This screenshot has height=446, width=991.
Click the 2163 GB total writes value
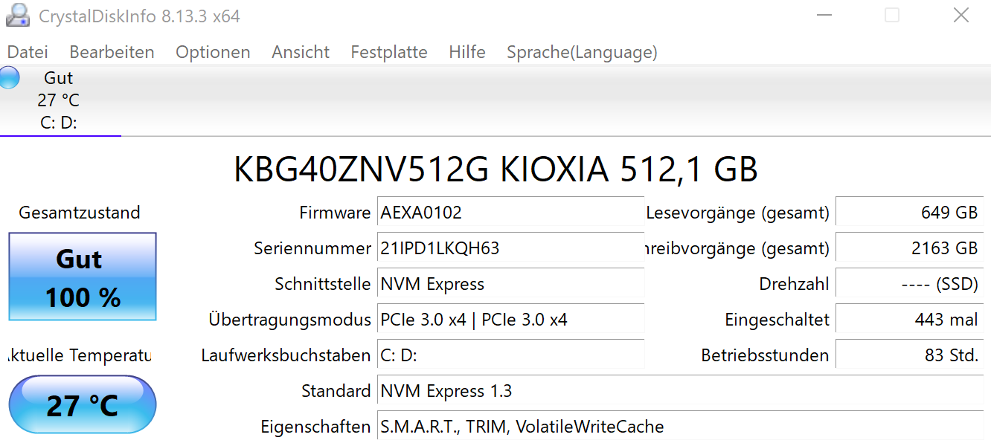(x=909, y=248)
